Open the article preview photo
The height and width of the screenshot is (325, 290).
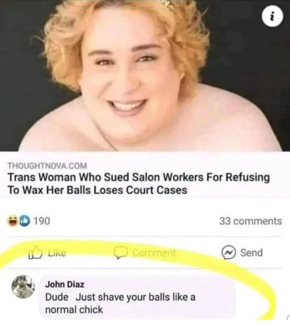point(145,75)
